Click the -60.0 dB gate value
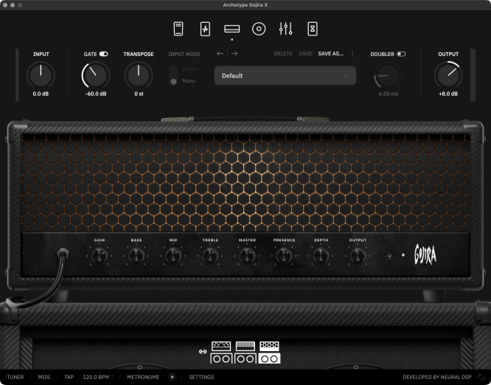The image size is (491, 385). point(96,94)
